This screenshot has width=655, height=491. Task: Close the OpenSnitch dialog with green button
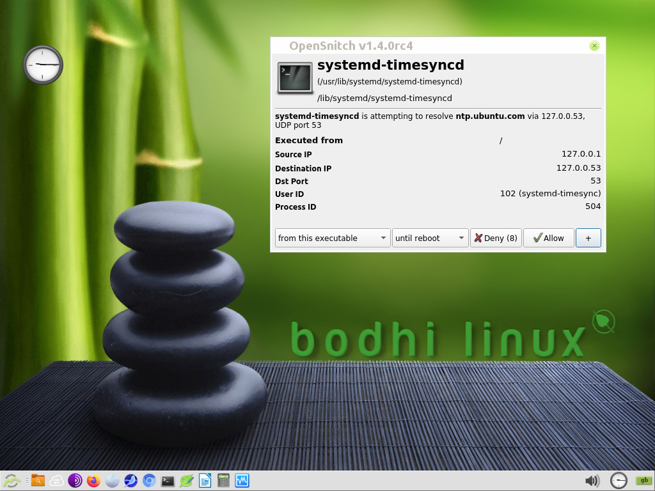point(594,45)
